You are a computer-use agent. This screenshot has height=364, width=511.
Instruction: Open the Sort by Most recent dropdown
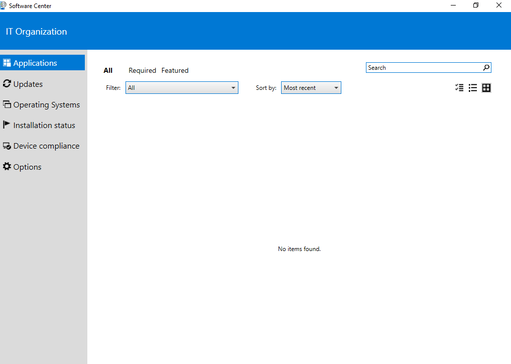pyautogui.click(x=311, y=88)
